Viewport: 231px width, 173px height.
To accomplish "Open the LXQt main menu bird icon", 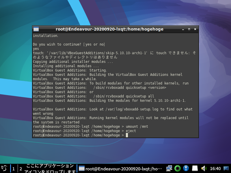I will pos(4,168).
